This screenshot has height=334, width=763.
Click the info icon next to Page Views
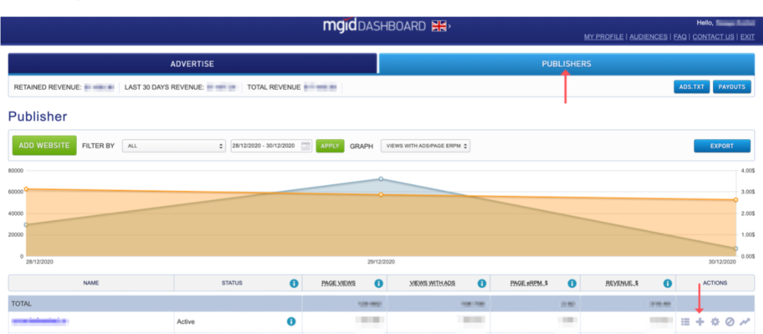[378, 283]
